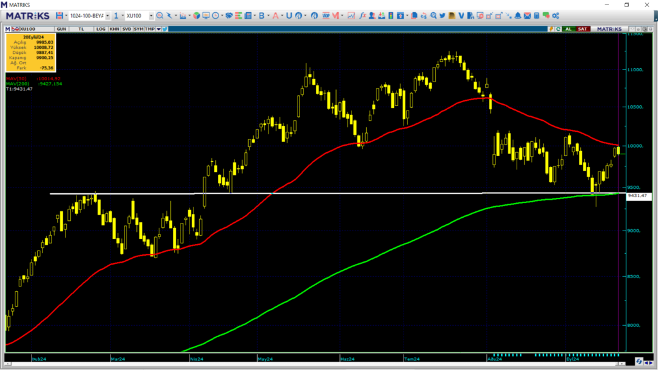
Task: Click the save floppy disk icon
Action: point(59,15)
